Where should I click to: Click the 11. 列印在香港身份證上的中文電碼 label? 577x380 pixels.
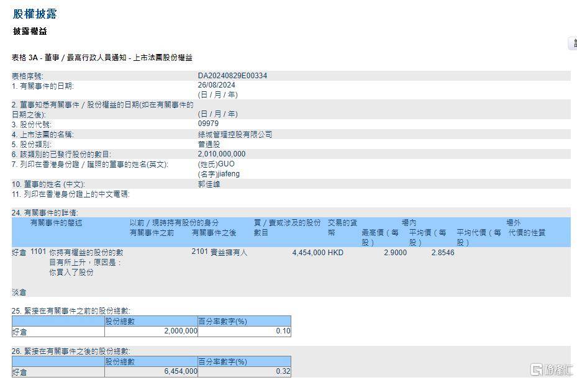pos(70,194)
